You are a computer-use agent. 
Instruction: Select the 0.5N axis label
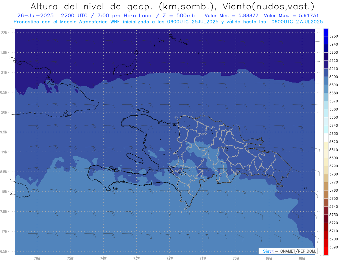click(x=4, y=92)
